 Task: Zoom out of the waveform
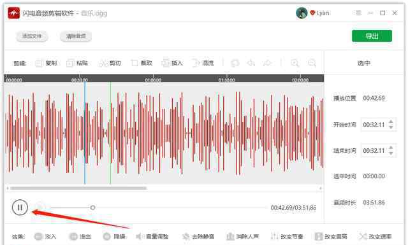point(312,63)
